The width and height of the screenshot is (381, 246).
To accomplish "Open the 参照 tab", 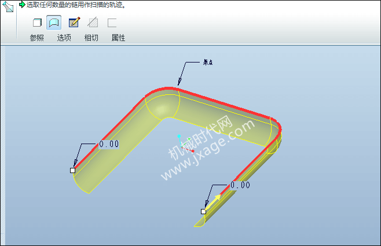I will (36, 38).
